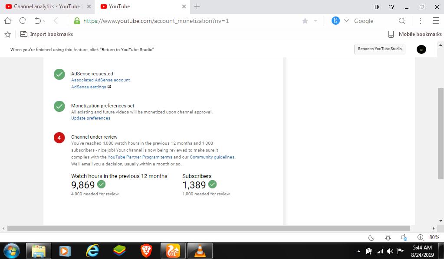Click the favorites star in bookmarks bar

[x=8, y=34]
